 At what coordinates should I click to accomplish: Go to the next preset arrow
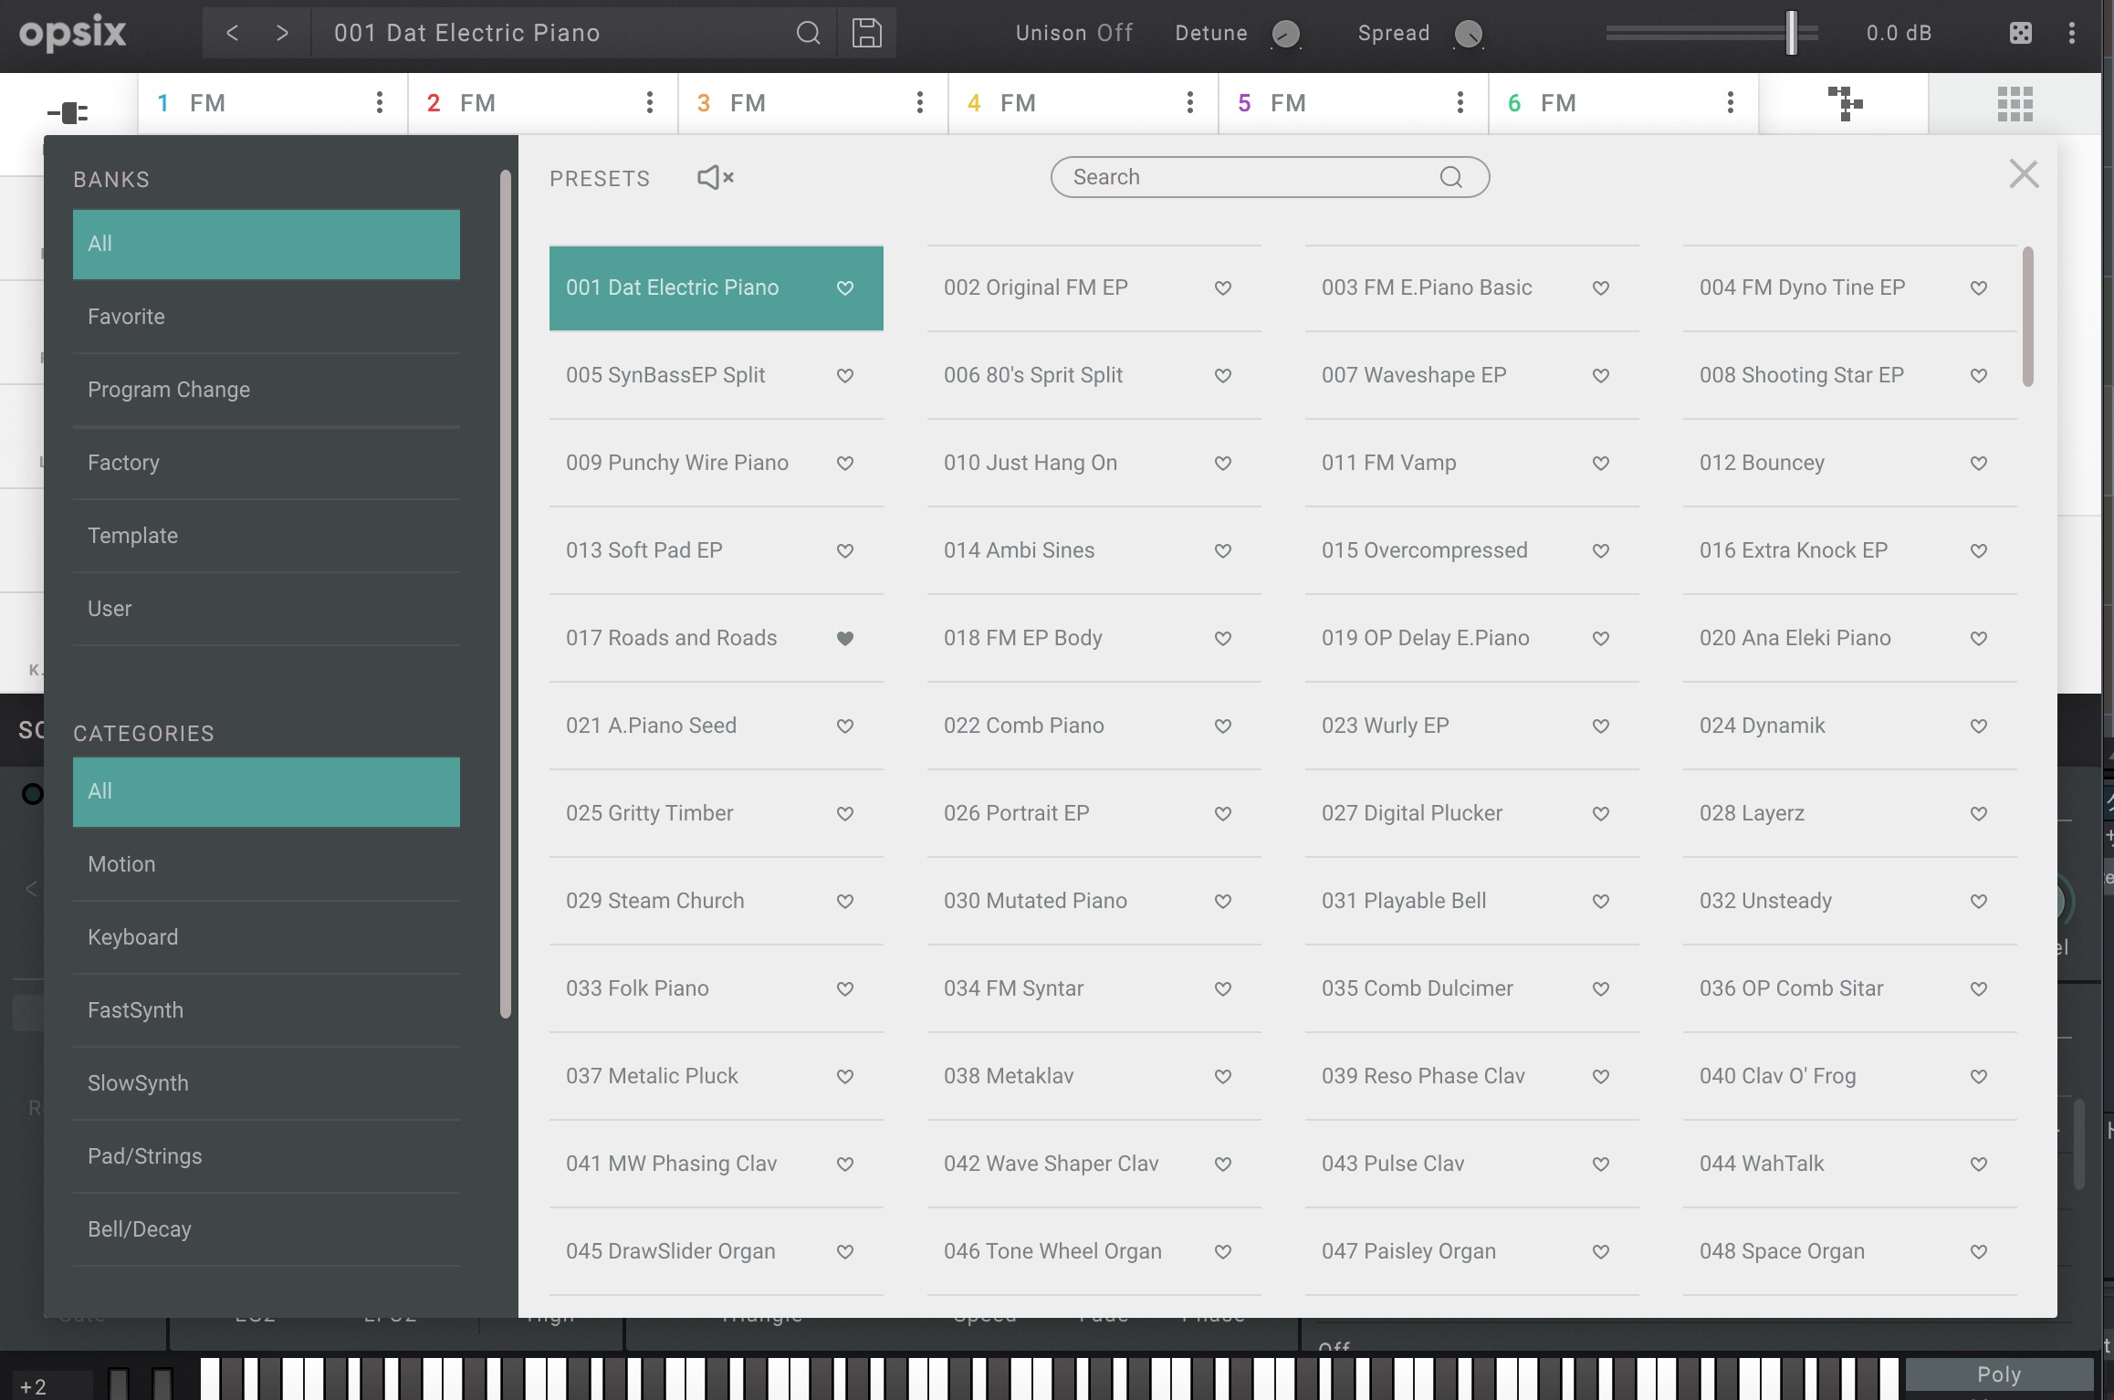coord(282,34)
